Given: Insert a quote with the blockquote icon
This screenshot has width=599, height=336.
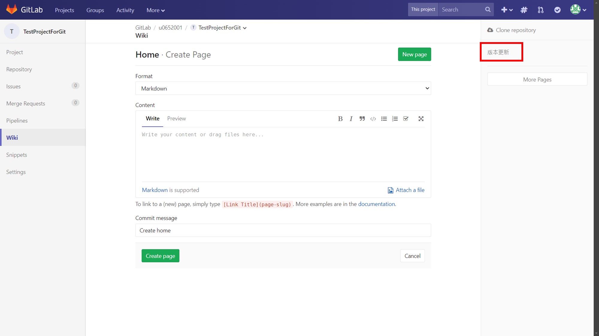Looking at the screenshot, I should (x=362, y=119).
